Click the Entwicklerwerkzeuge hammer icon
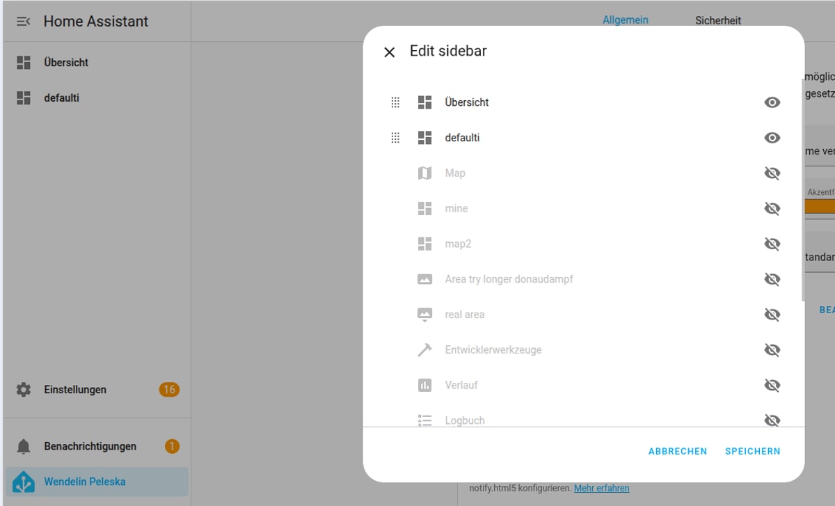835x506 pixels. [x=424, y=350]
